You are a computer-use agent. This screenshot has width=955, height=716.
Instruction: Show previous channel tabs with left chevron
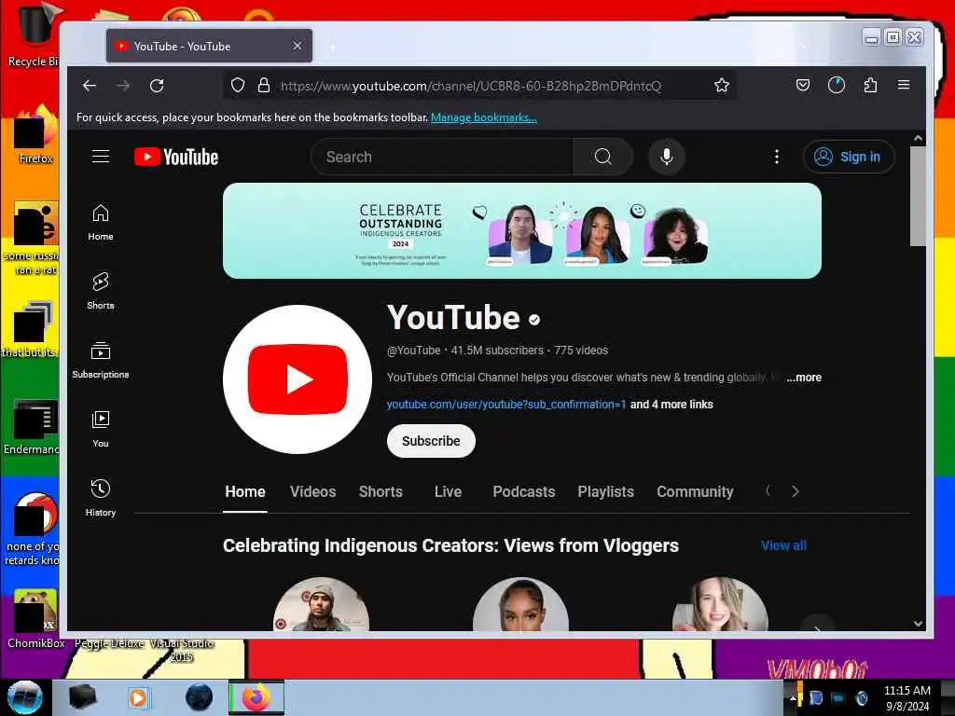pos(768,490)
